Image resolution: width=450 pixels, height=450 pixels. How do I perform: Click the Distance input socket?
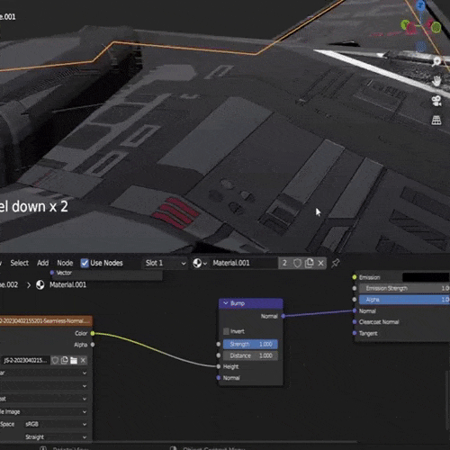pyautogui.click(x=219, y=355)
